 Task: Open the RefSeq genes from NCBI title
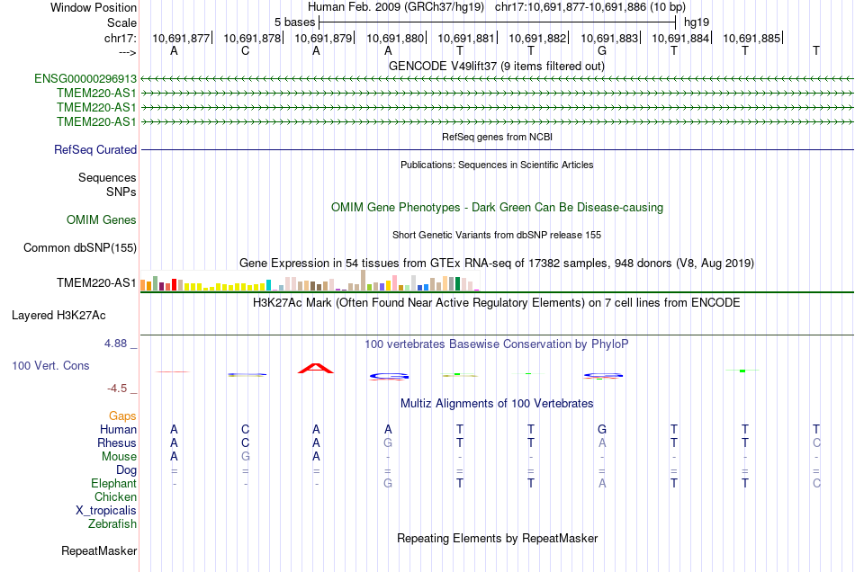(497, 137)
